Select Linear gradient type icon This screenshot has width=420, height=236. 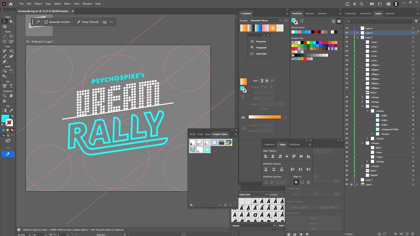261,81
